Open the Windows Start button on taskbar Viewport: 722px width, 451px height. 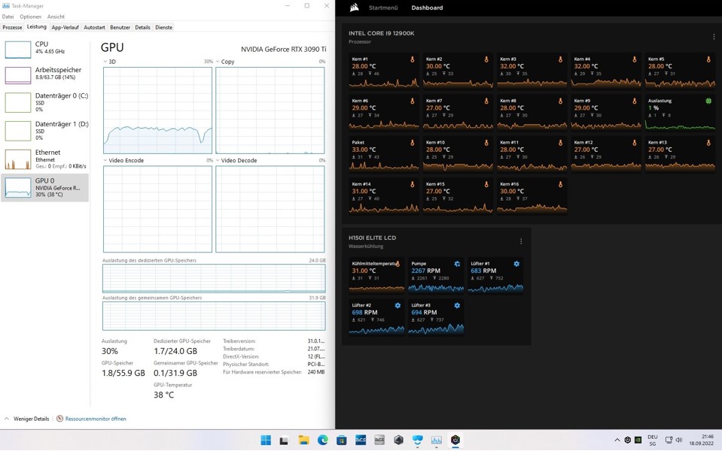266,440
